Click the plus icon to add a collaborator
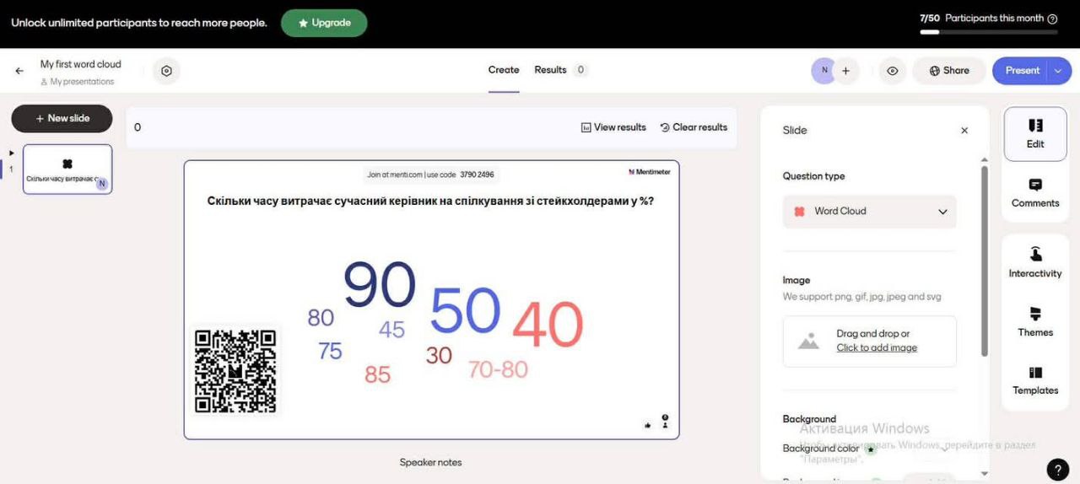1080x484 pixels. pyautogui.click(x=845, y=71)
